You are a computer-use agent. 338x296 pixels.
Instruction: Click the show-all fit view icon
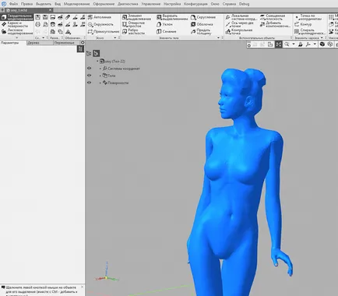pos(279,44)
